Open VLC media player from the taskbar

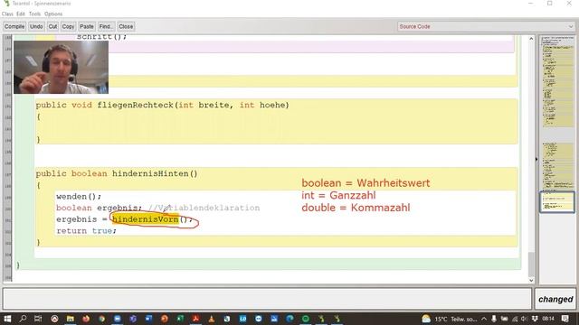(x=212, y=319)
